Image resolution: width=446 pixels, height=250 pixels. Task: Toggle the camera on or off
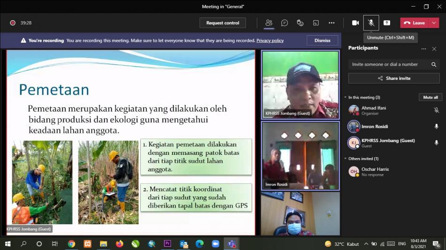point(355,23)
